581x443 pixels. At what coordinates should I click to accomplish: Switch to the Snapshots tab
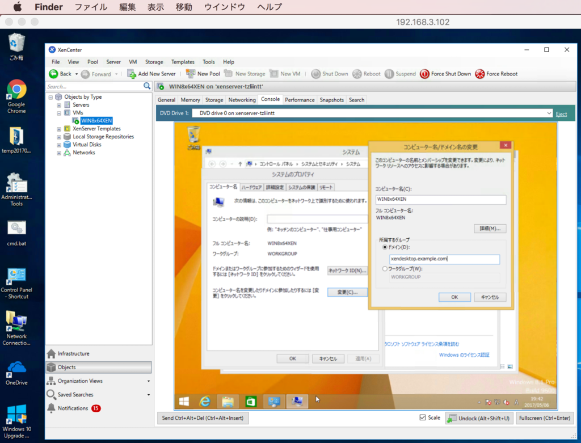click(x=331, y=100)
